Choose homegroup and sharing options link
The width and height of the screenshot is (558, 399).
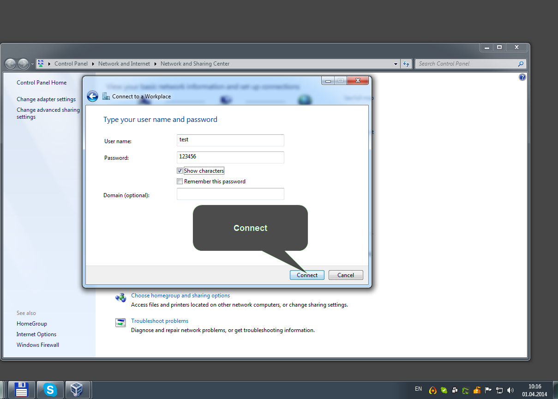[x=180, y=296]
